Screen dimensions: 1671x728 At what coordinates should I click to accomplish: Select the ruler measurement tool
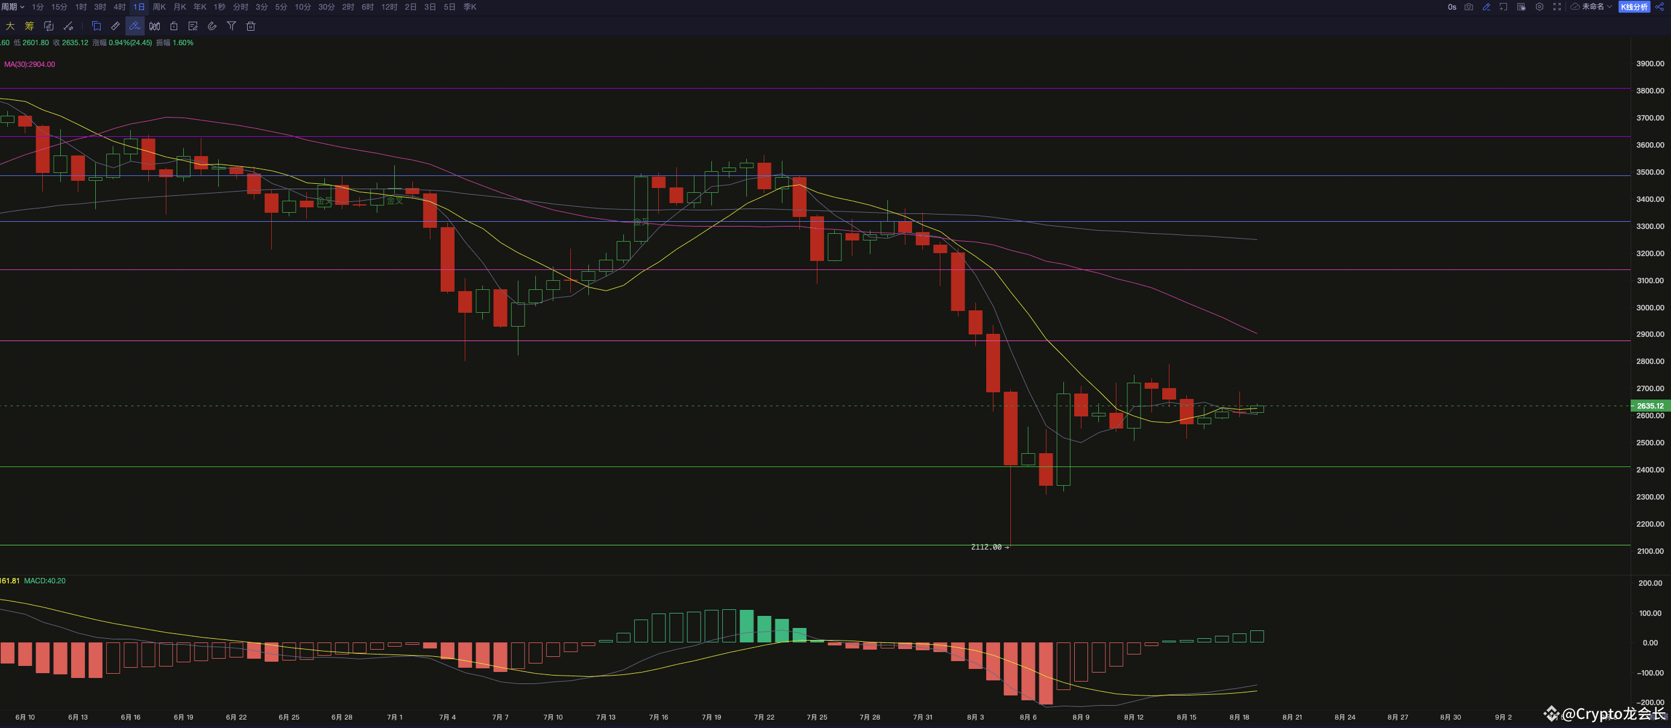click(116, 26)
